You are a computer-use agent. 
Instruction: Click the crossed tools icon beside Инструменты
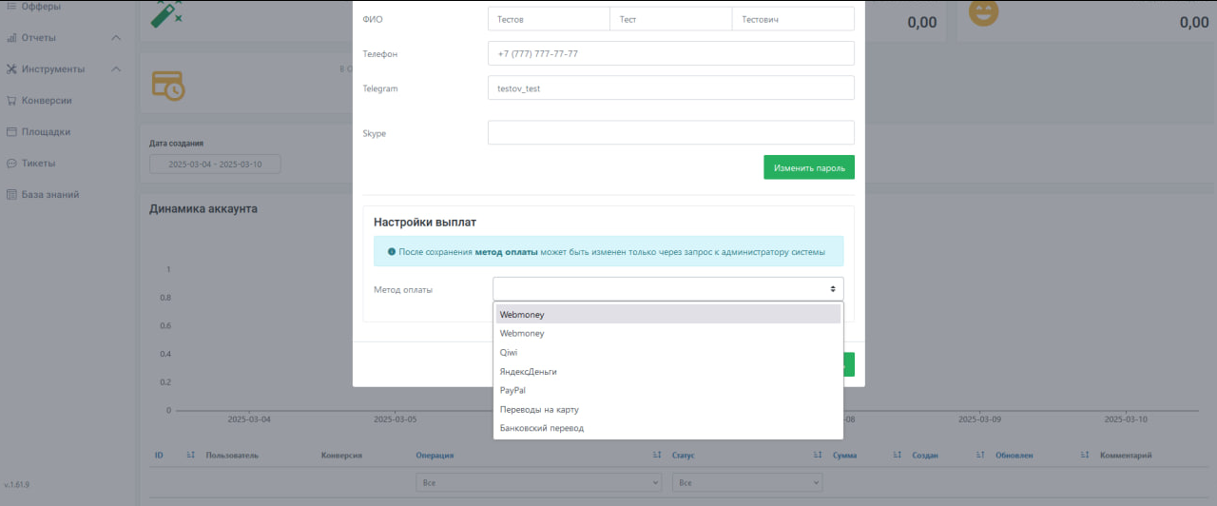pos(11,69)
